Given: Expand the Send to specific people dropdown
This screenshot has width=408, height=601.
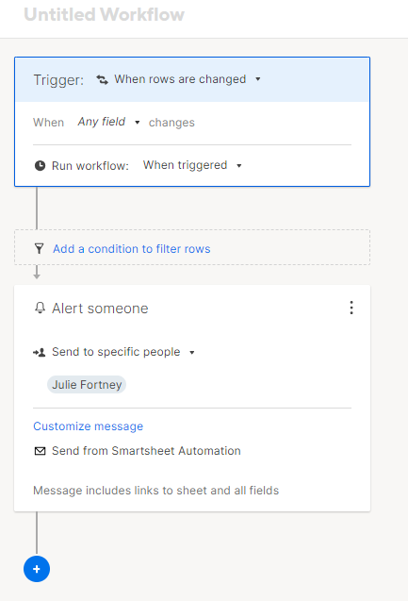Looking at the screenshot, I should [123, 352].
